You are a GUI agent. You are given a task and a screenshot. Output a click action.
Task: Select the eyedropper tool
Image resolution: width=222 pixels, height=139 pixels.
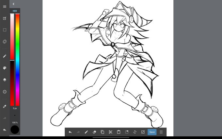tap(5, 106)
